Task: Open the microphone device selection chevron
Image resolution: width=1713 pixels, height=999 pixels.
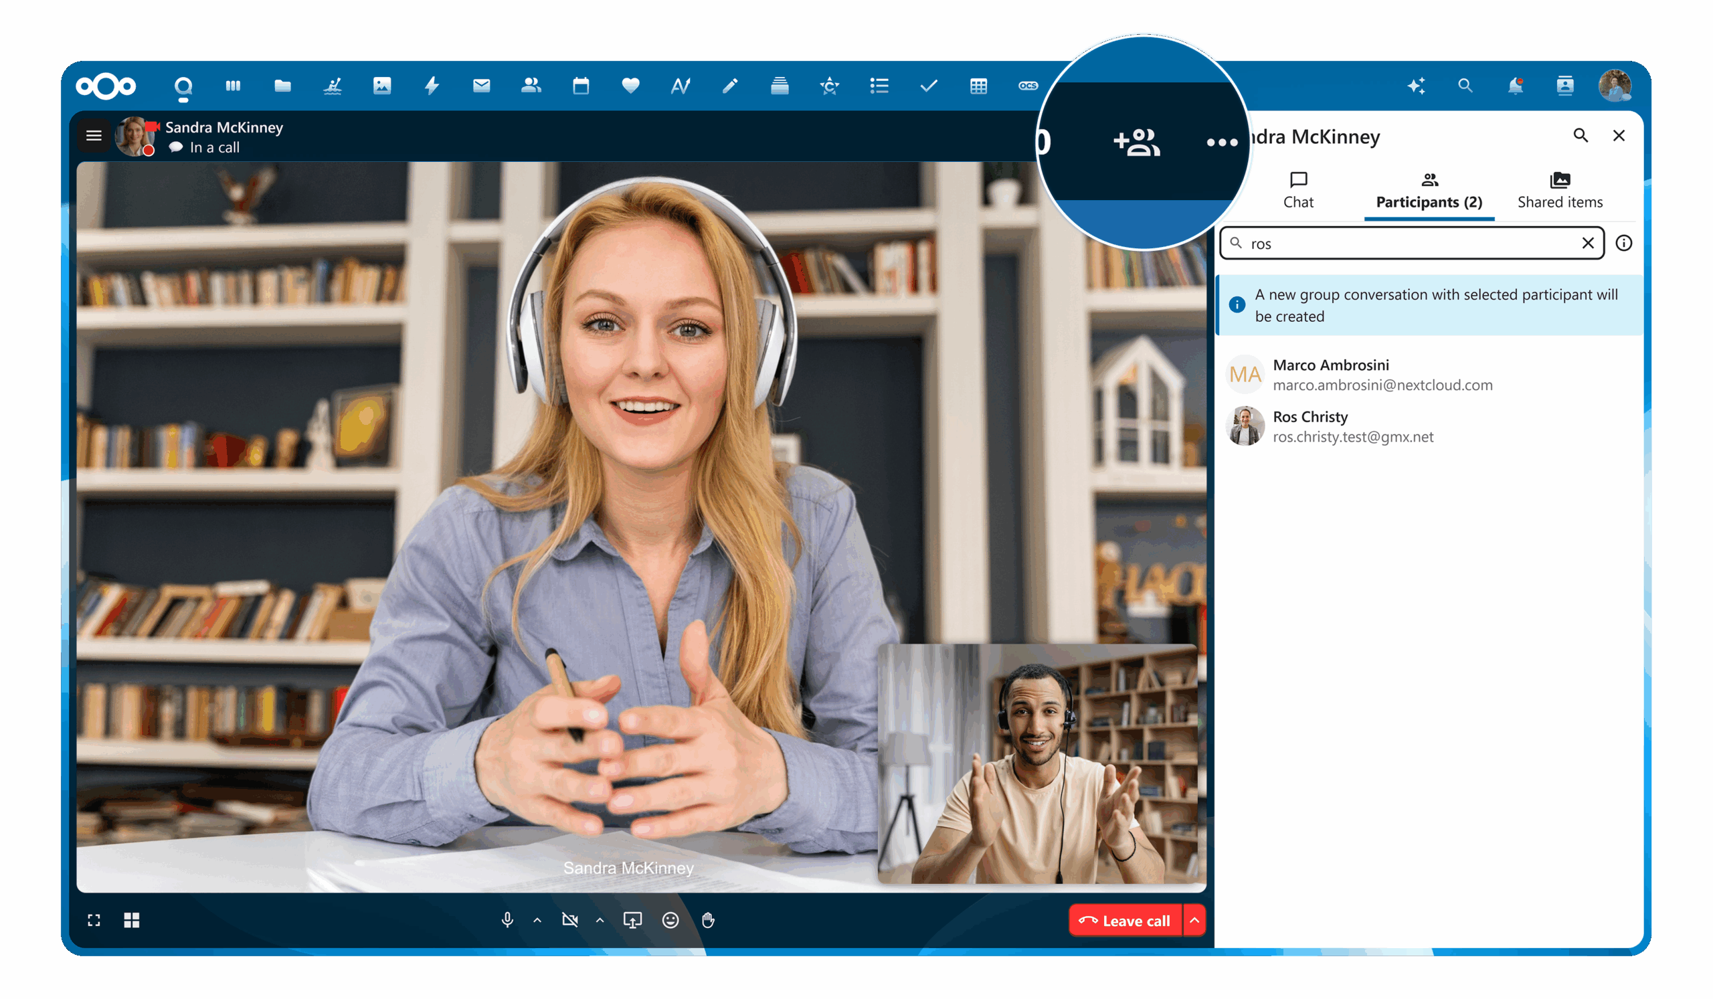Action: pyautogui.click(x=537, y=920)
